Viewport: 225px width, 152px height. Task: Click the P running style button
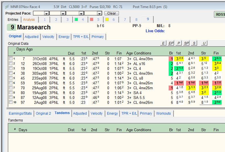179,43
